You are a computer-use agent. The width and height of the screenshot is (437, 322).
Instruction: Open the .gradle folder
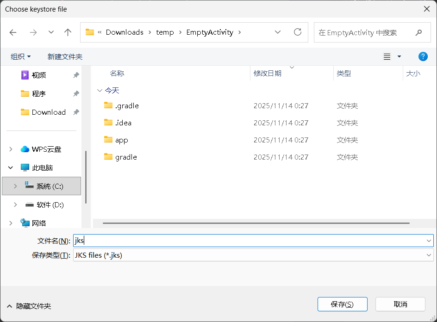coord(126,105)
